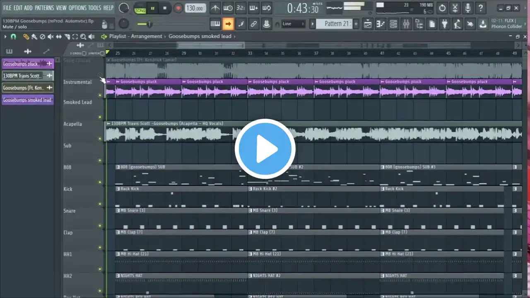Open playlist options arrow menu
This screenshot has width=530, height=298.
(x=5, y=36)
